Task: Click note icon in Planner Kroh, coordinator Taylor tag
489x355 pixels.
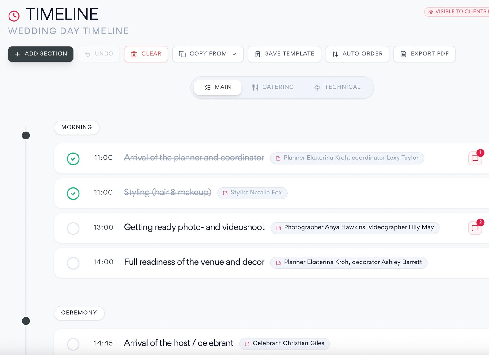Action: coord(278,158)
